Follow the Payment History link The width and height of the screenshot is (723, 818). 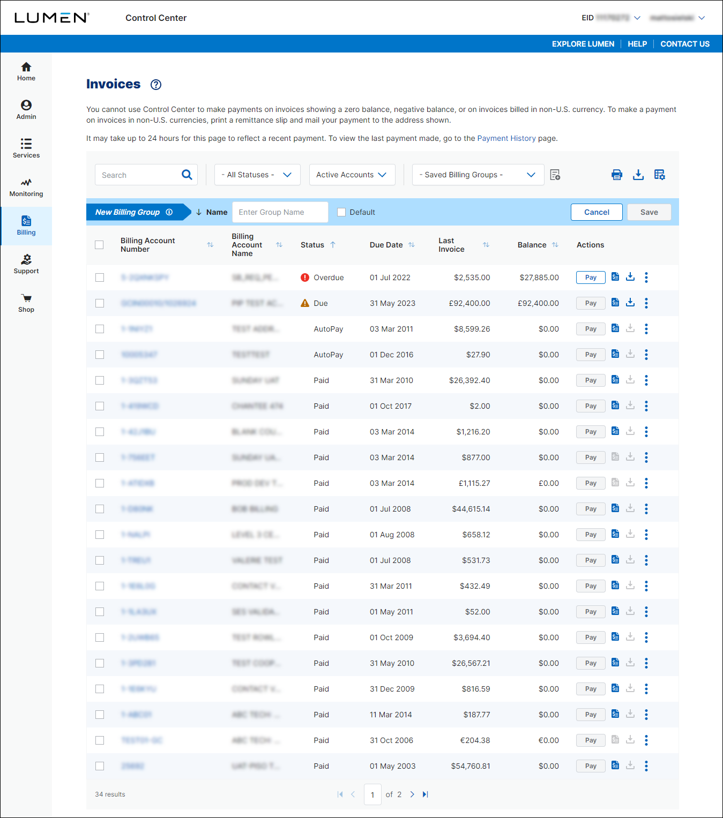(506, 138)
